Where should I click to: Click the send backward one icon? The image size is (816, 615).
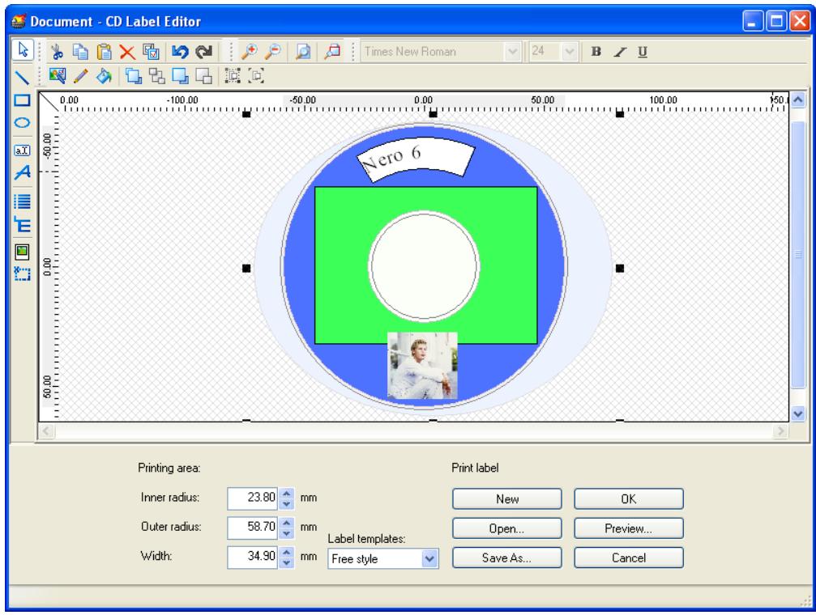pyautogui.click(x=203, y=76)
